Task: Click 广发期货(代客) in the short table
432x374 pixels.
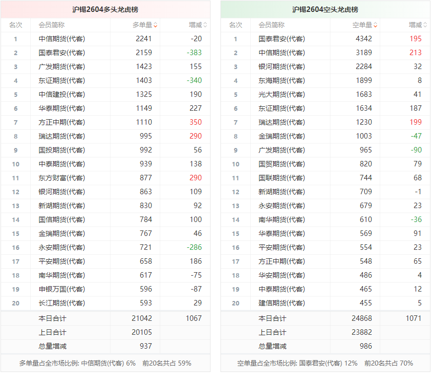Action: tap(282, 150)
